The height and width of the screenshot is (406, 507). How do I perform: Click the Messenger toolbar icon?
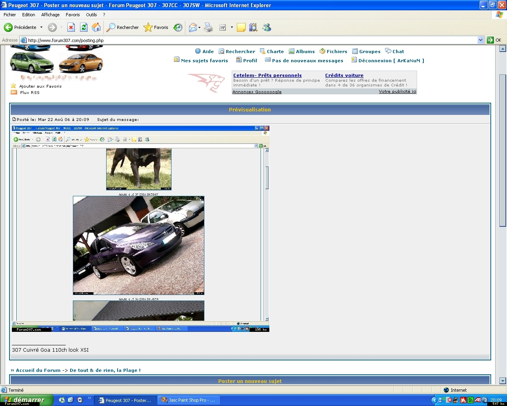(267, 27)
